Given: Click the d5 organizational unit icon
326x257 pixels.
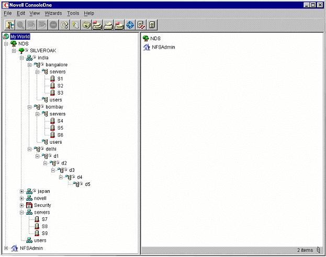Looking at the screenshot, I should (76, 184).
